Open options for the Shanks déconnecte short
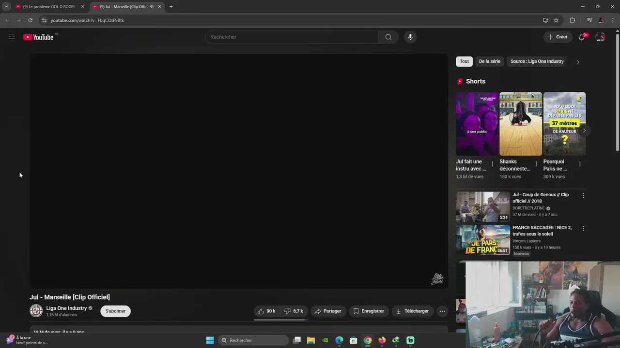Screen dimensions: 620x348 point(536,164)
